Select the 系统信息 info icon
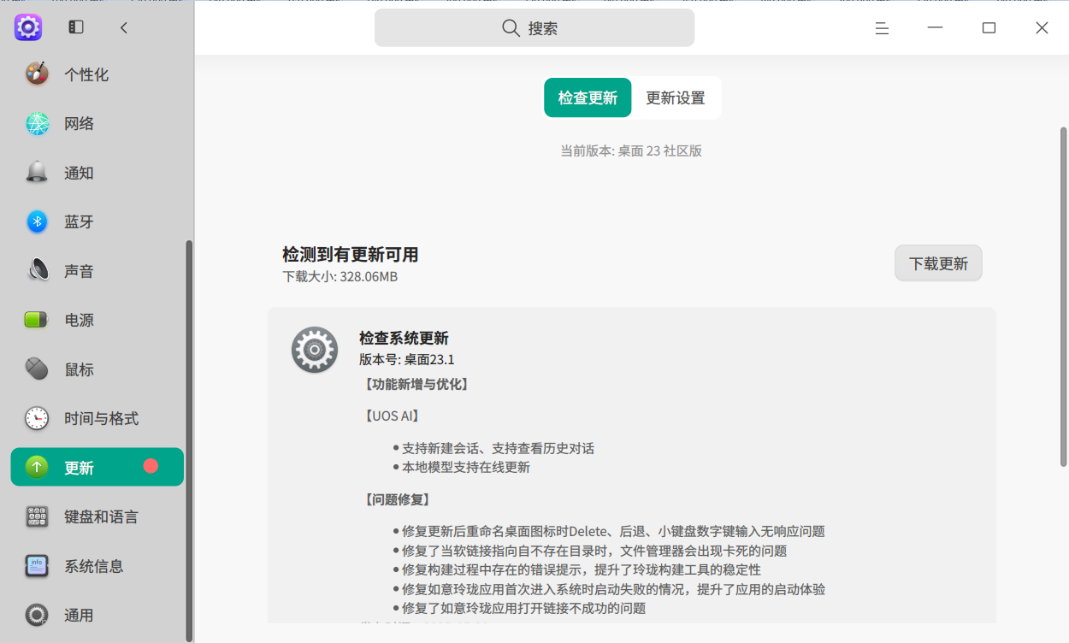1069x643 pixels. [x=37, y=566]
